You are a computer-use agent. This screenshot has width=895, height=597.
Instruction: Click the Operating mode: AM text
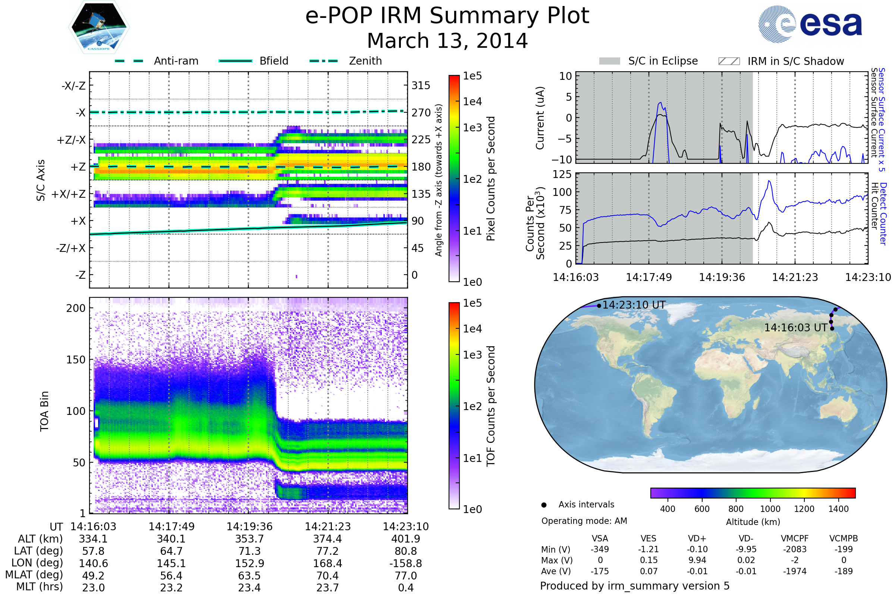pyautogui.click(x=584, y=521)
